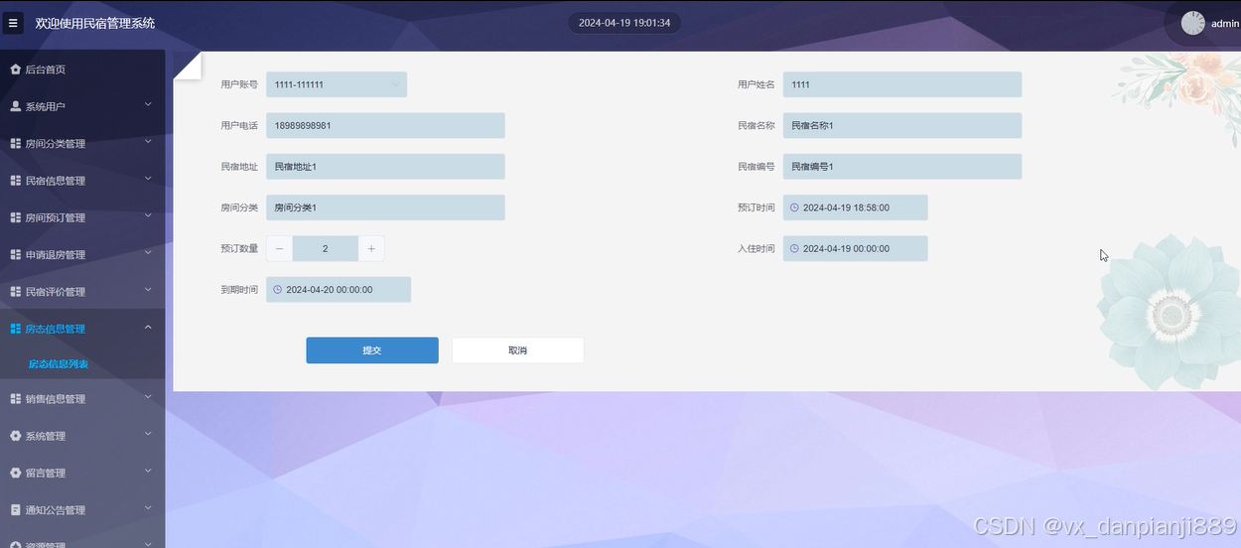Open 系统用户 sidebar menu
The image size is (1241, 548).
82,106
